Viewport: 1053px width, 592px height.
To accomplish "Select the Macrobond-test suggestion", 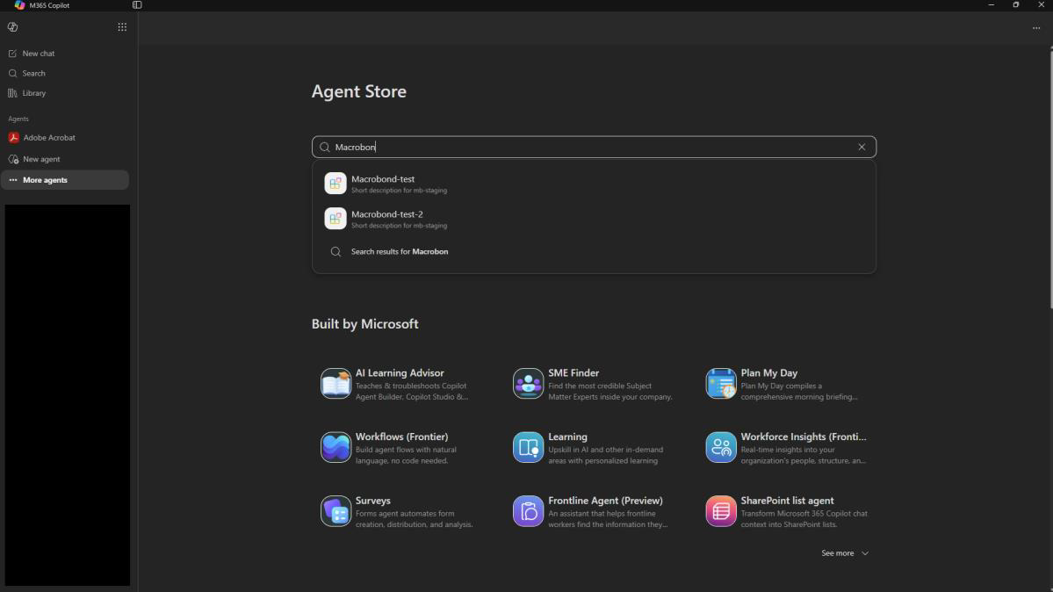I will pos(594,184).
